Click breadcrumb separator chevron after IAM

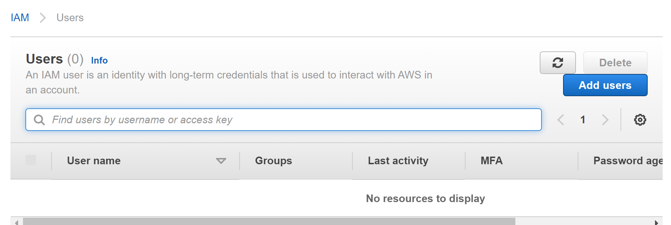42,18
